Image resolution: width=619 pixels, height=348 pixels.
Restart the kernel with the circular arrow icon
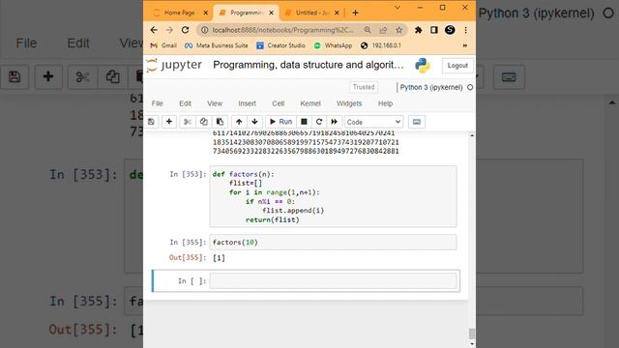319,122
